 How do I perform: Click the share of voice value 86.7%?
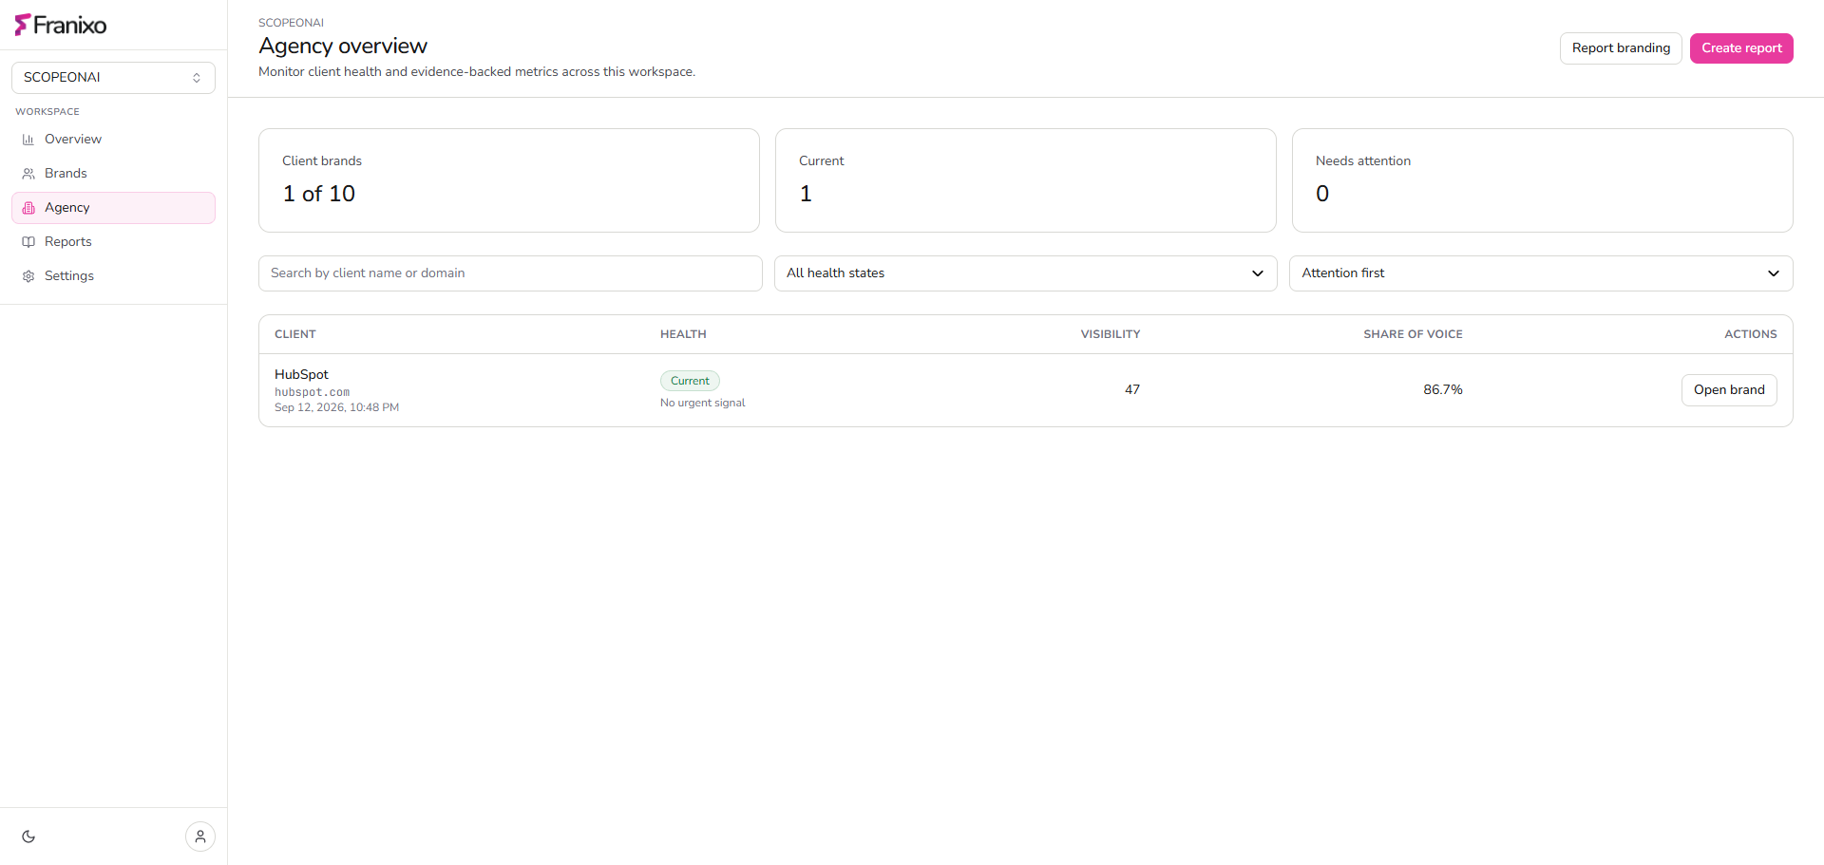(1443, 390)
